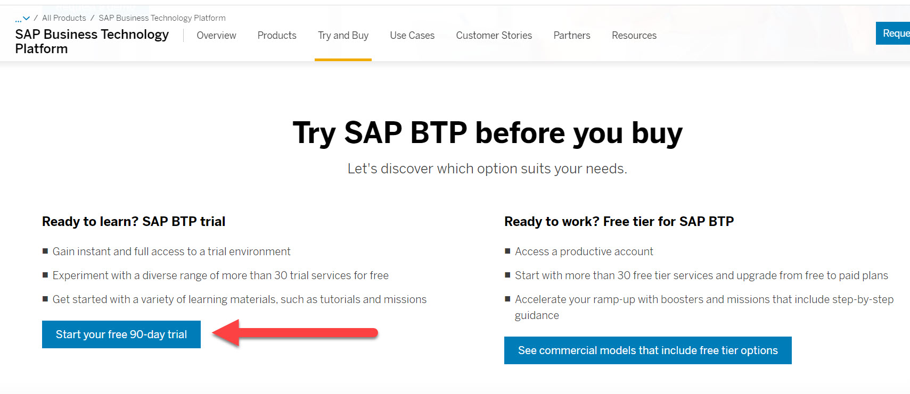Open the Resources tab
This screenshot has height=394, width=910.
point(634,36)
